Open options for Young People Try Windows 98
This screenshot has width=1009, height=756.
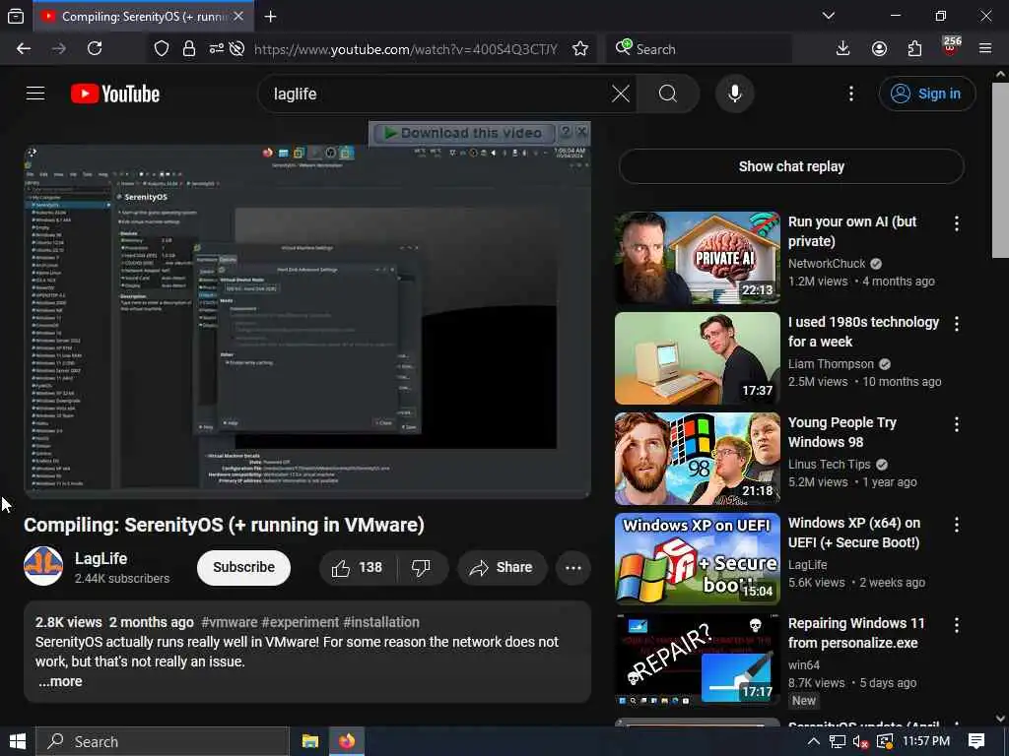pyautogui.click(x=957, y=423)
